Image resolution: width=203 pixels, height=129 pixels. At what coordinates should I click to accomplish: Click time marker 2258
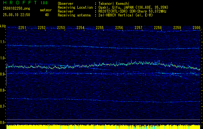158,27
